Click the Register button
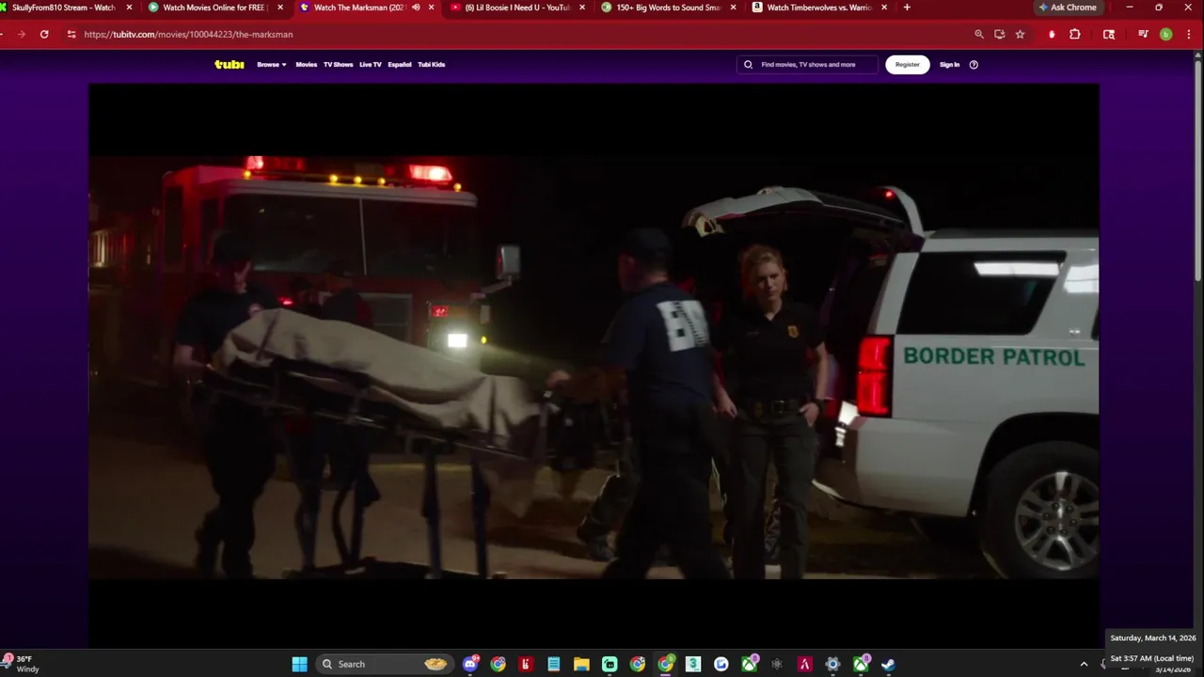The height and width of the screenshot is (677, 1204). [x=908, y=65]
